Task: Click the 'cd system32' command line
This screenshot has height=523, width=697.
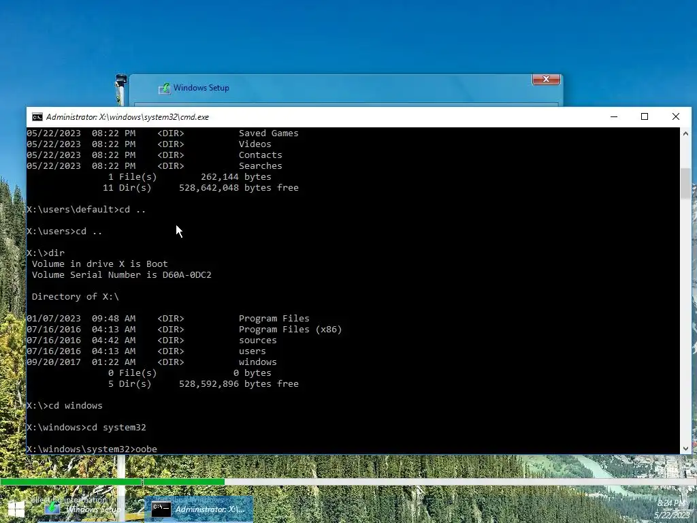Action: pyautogui.click(x=86, y=428)
